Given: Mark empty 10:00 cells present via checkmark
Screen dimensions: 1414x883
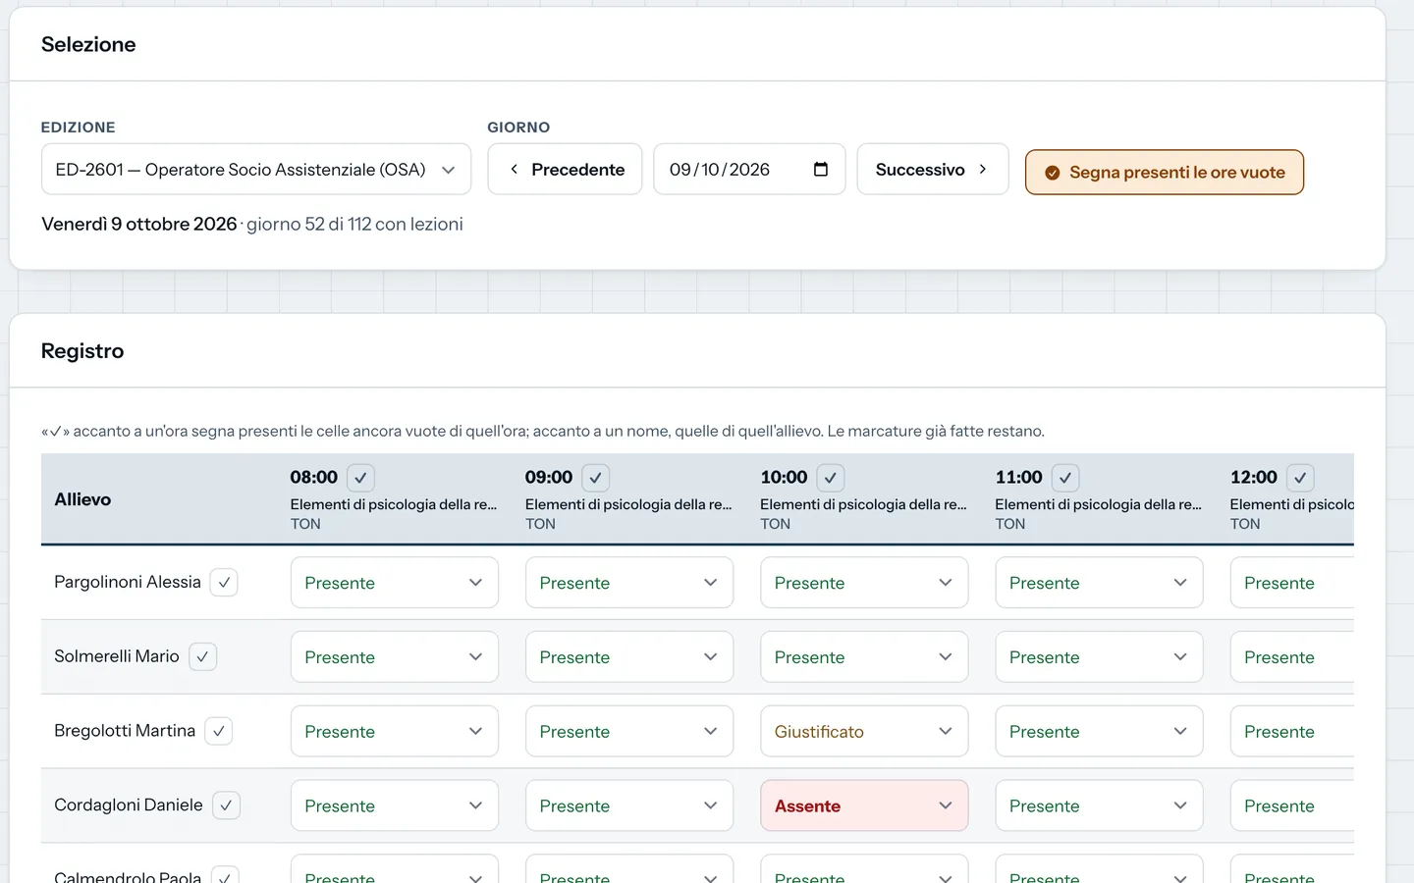Looking at the screenshot, I should coord(831,478).
